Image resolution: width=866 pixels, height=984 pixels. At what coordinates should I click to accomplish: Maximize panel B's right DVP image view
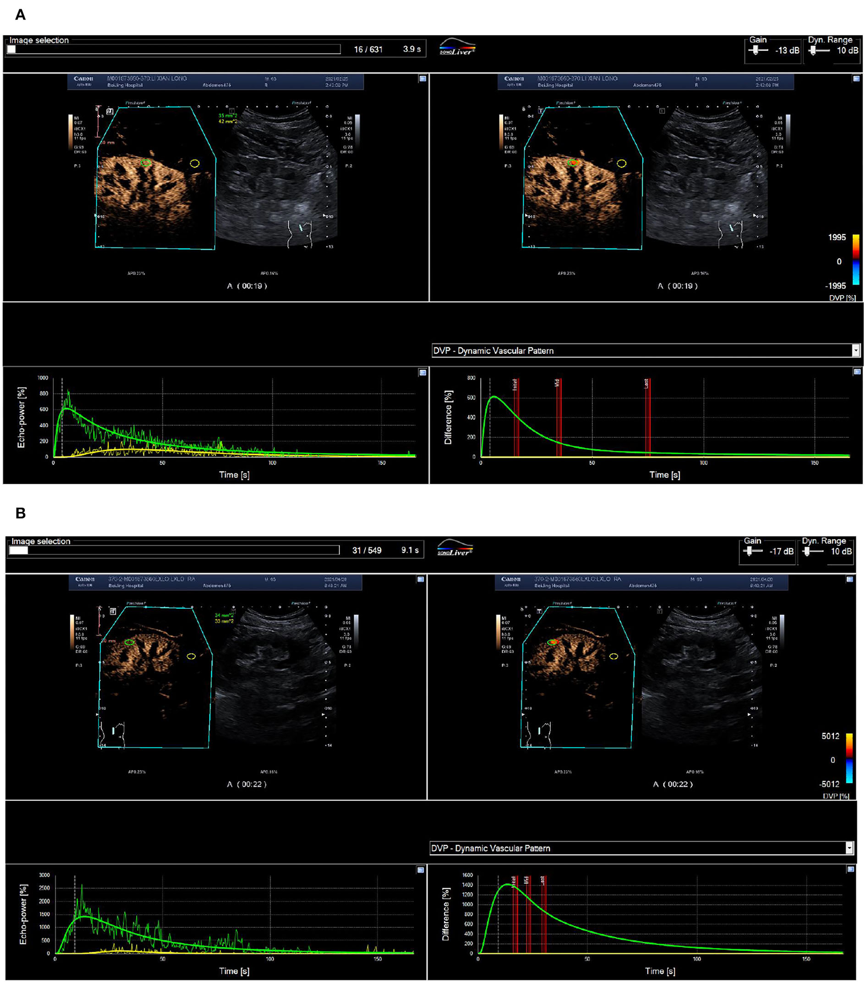(x=849, y=579)
